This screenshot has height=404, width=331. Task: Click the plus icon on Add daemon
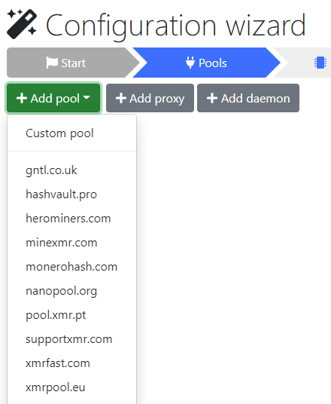[x=212, y=98]
